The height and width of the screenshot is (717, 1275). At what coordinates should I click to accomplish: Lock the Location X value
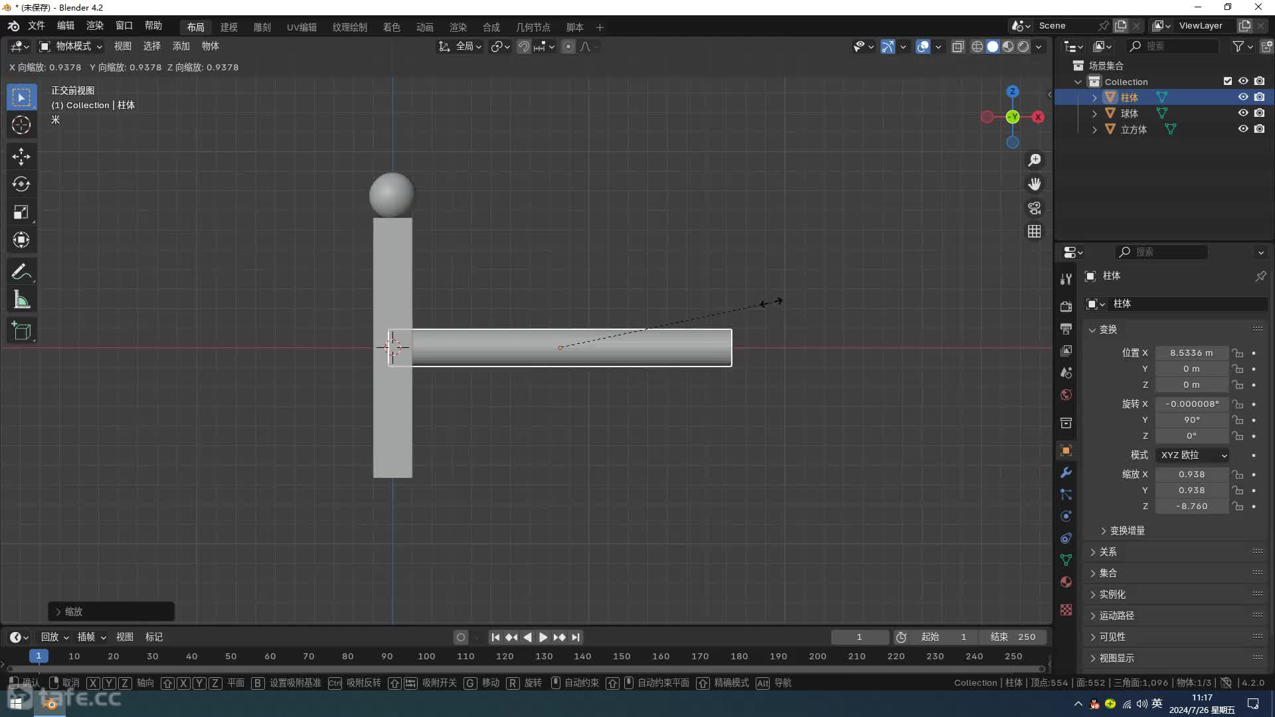pyautogui.click(x=1237, y=353)
